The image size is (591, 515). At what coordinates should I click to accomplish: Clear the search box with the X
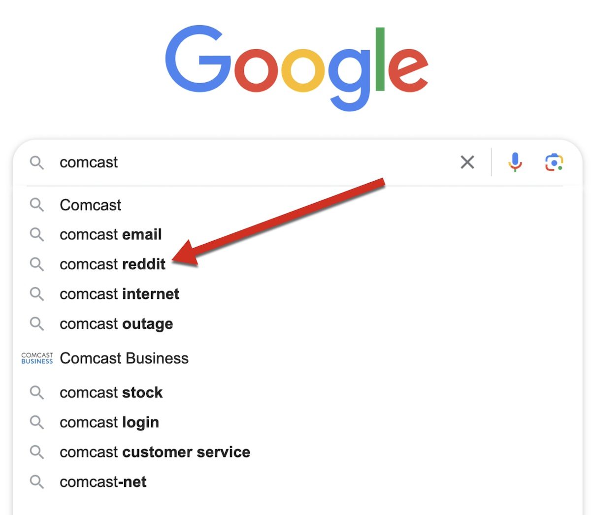click(467, 162)
